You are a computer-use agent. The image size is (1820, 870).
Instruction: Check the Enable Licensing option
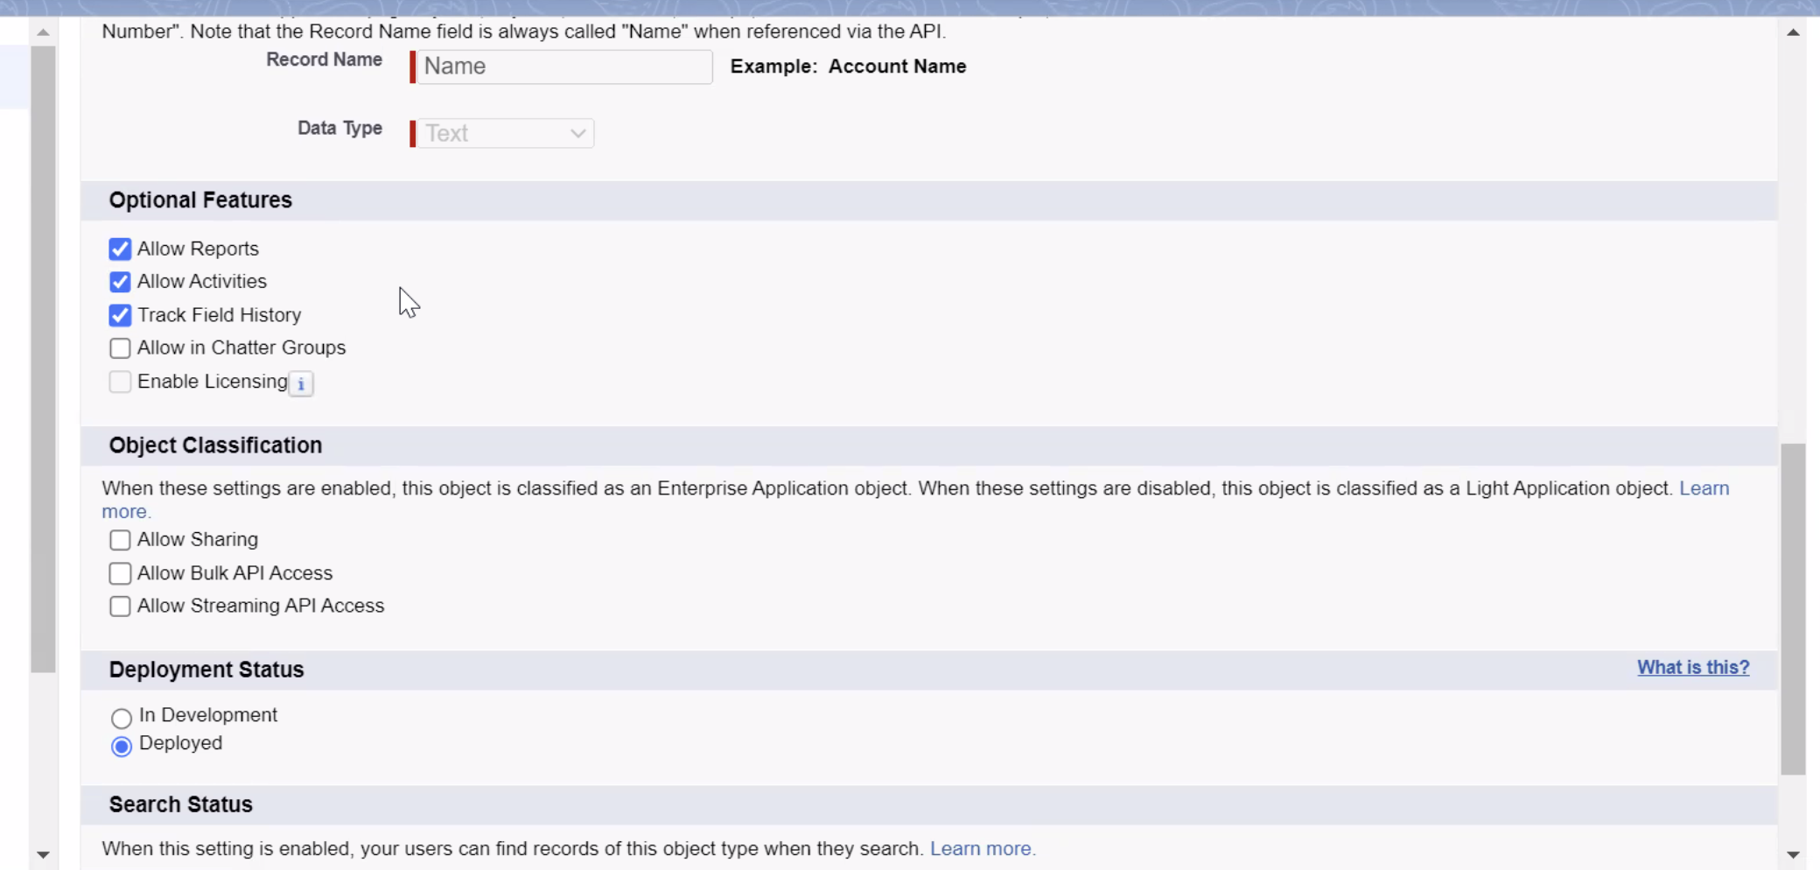click(120, 382)
